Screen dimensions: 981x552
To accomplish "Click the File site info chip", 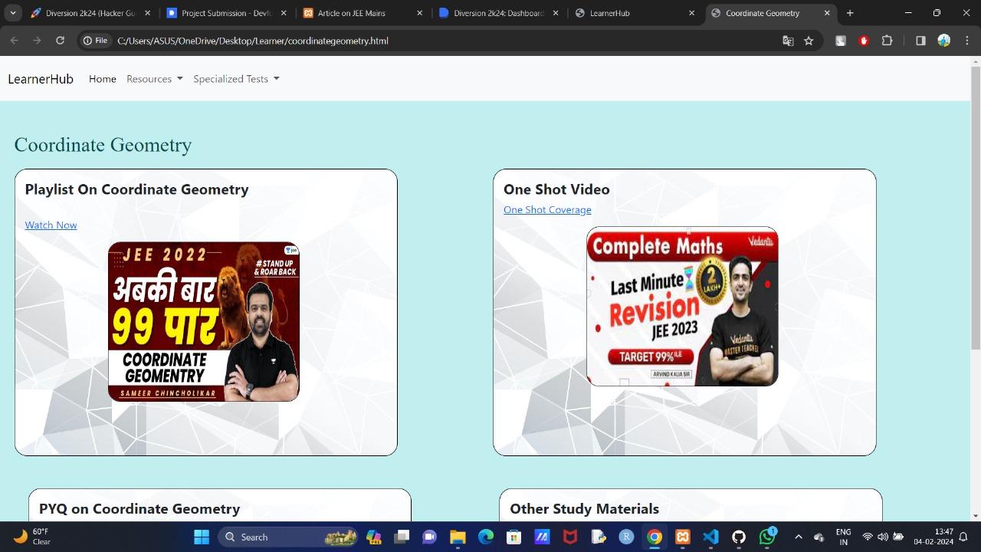I will [96, 41].
